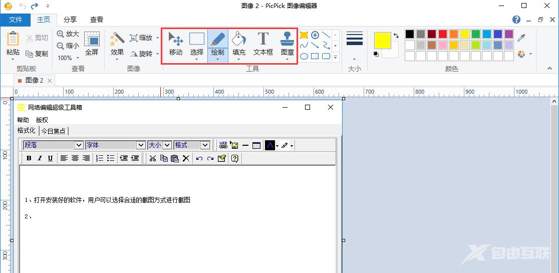Image resolution: width=559 pixels, height=273 pixels.
Task: Expand the Draw tool dropdown arrow
Action: pos(217,60)
